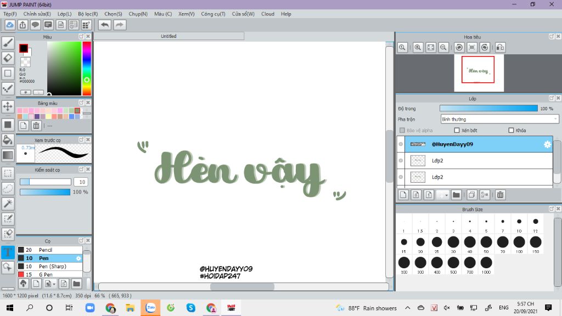Add a new blank layer
Image resolution: width=562 pixels, height=316 pixels.
(403, 195)
